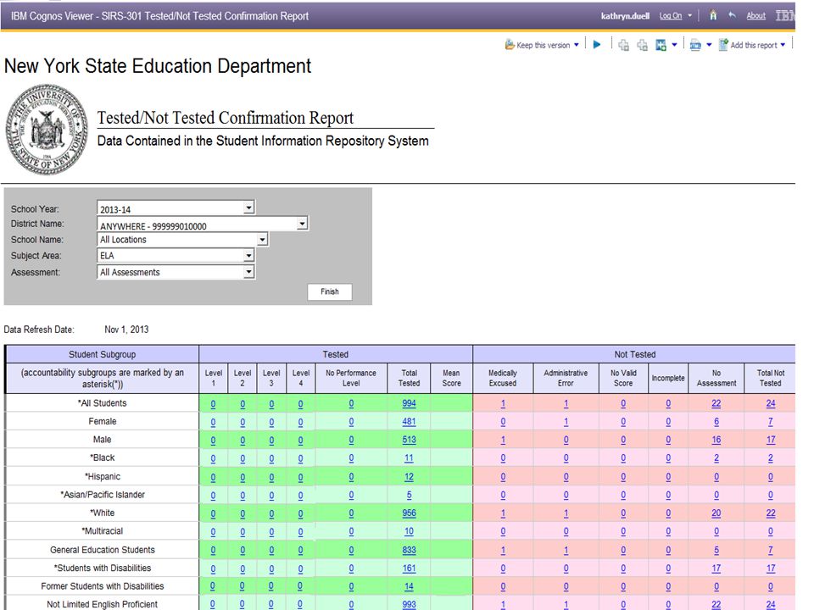Click the Drill Down toolbar icon

click(623, 45)
